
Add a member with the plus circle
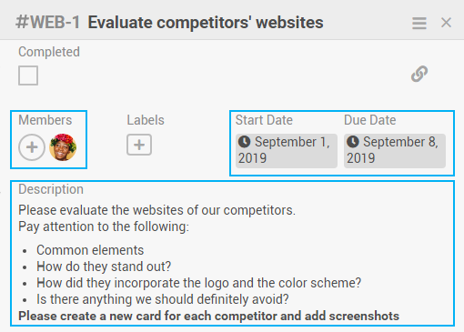tap(32, 147)
